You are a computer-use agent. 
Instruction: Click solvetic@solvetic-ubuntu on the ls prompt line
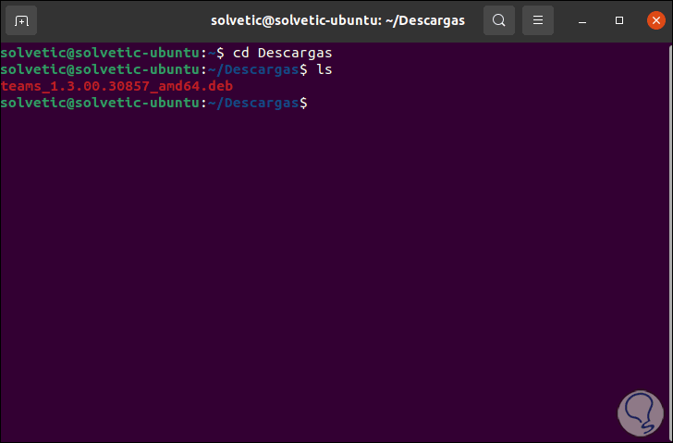pyautogui.click(x=101, y=70)
